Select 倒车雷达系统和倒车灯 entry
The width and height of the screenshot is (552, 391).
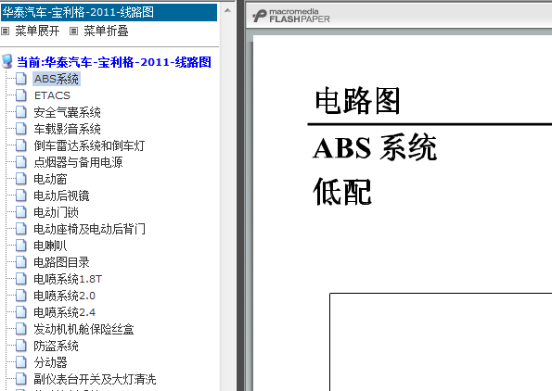tap(89, 145)
